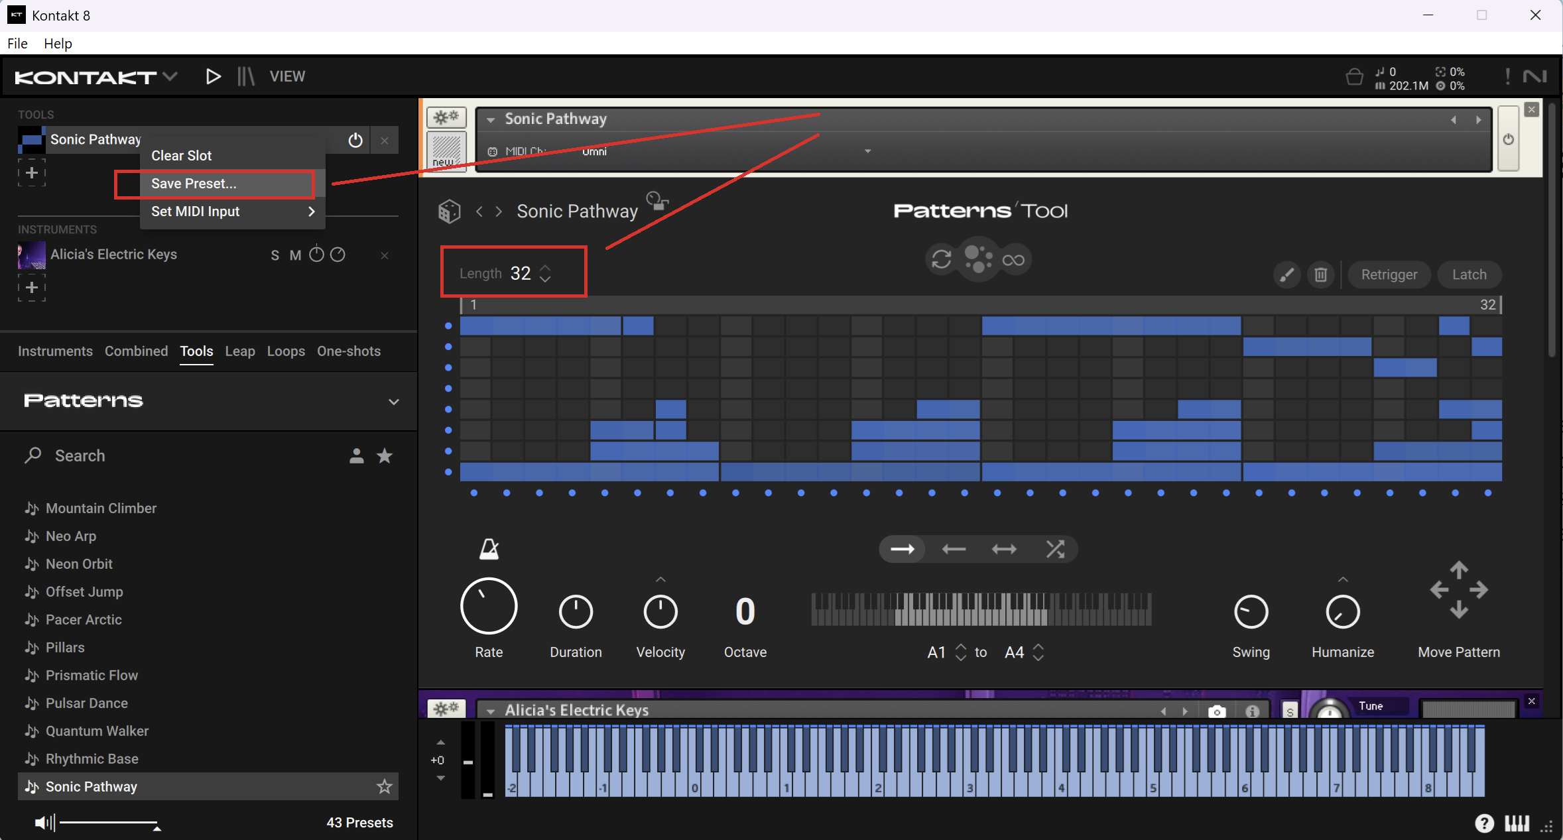Click the infinity loop mode icon
Screen dimensions: 1563x840
click(1013, 260)
